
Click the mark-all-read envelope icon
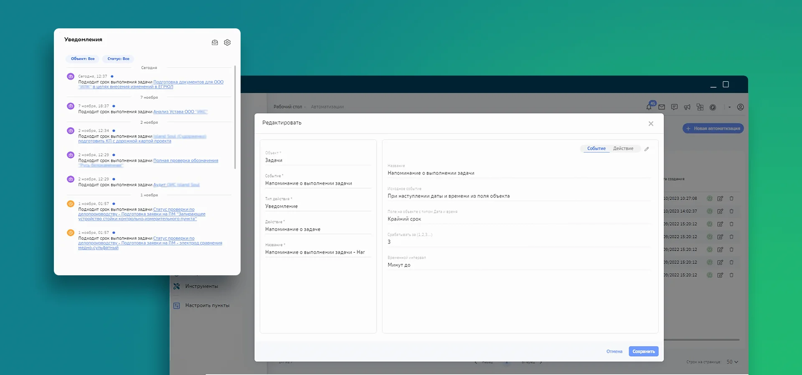215,43
